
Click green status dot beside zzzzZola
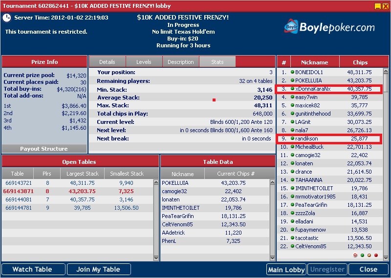292,213
